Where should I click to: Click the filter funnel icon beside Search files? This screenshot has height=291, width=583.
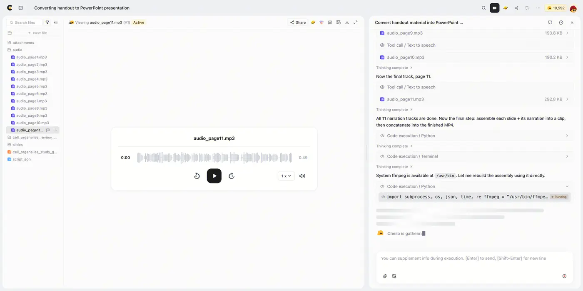tap(47, 23)
